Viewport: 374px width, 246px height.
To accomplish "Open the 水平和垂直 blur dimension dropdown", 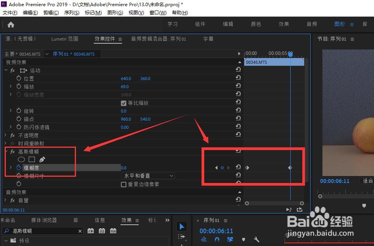I will click(148, 175).
